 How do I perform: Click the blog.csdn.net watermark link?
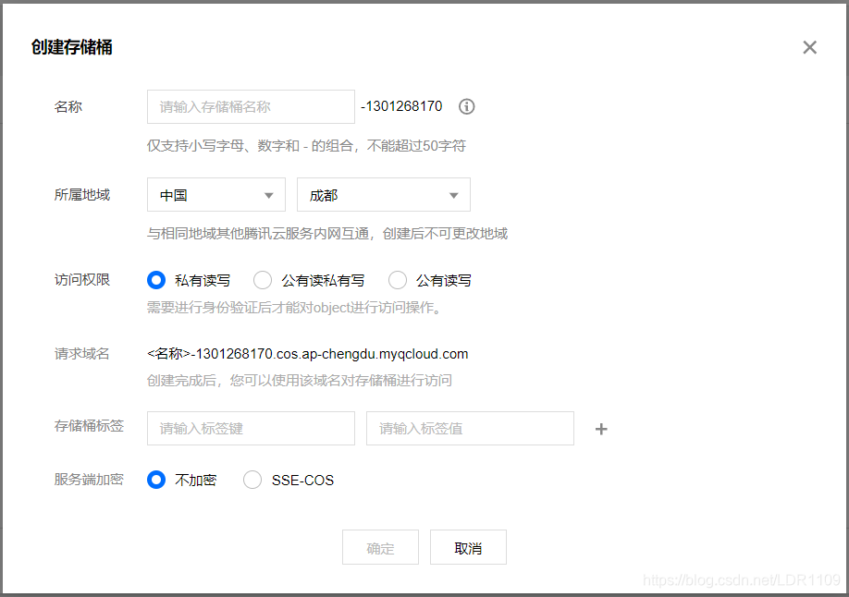click(740, 578)
